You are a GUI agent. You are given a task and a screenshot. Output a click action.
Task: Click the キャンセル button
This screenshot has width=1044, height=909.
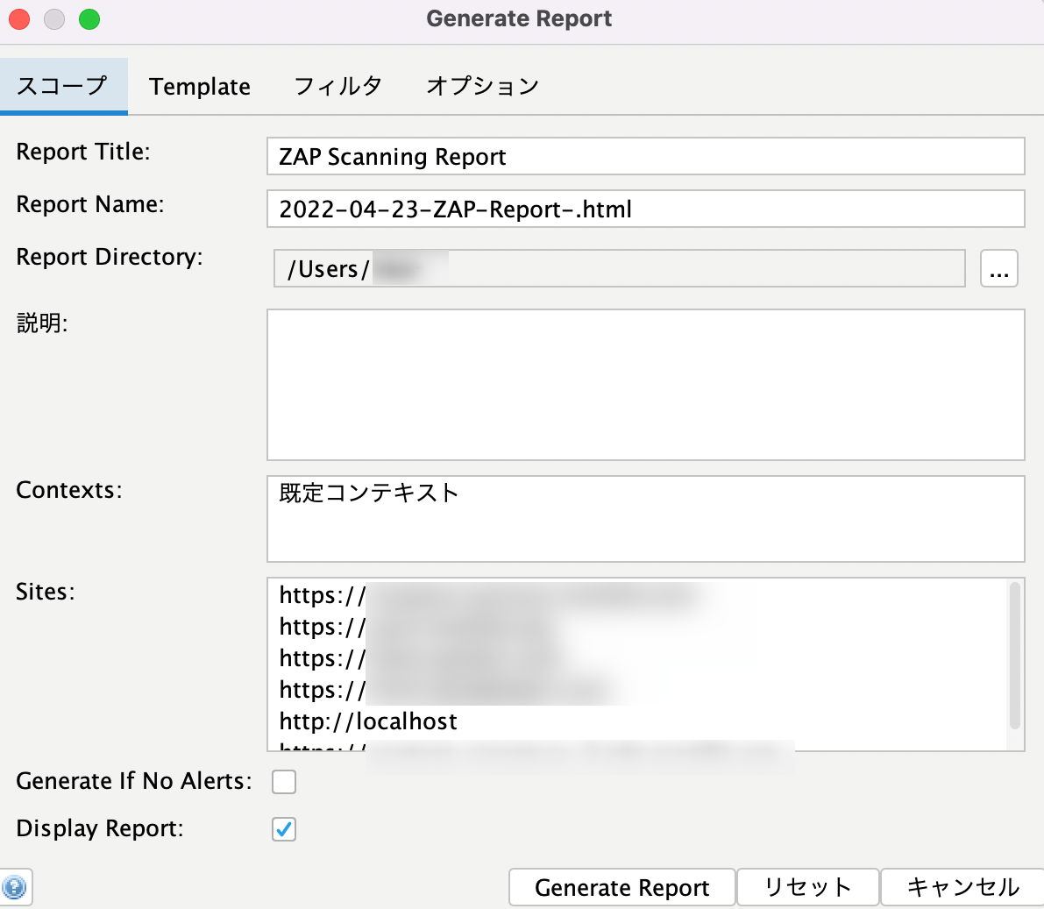[962, 888]
